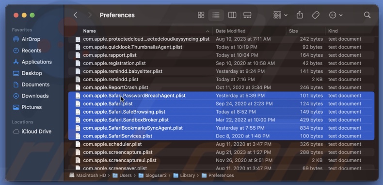Sort by the Kind column header
Screen dimensions: 383x185
tap(333, 31)
